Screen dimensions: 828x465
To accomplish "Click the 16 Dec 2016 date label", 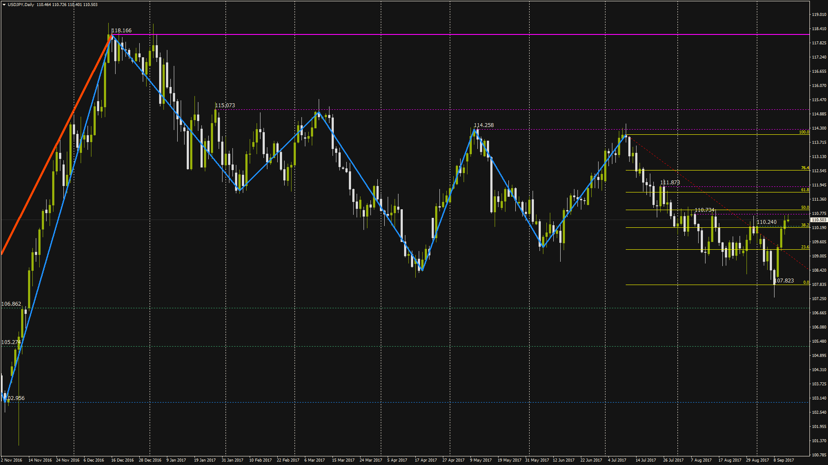I will pyautogui.click(x=122, y=460).
